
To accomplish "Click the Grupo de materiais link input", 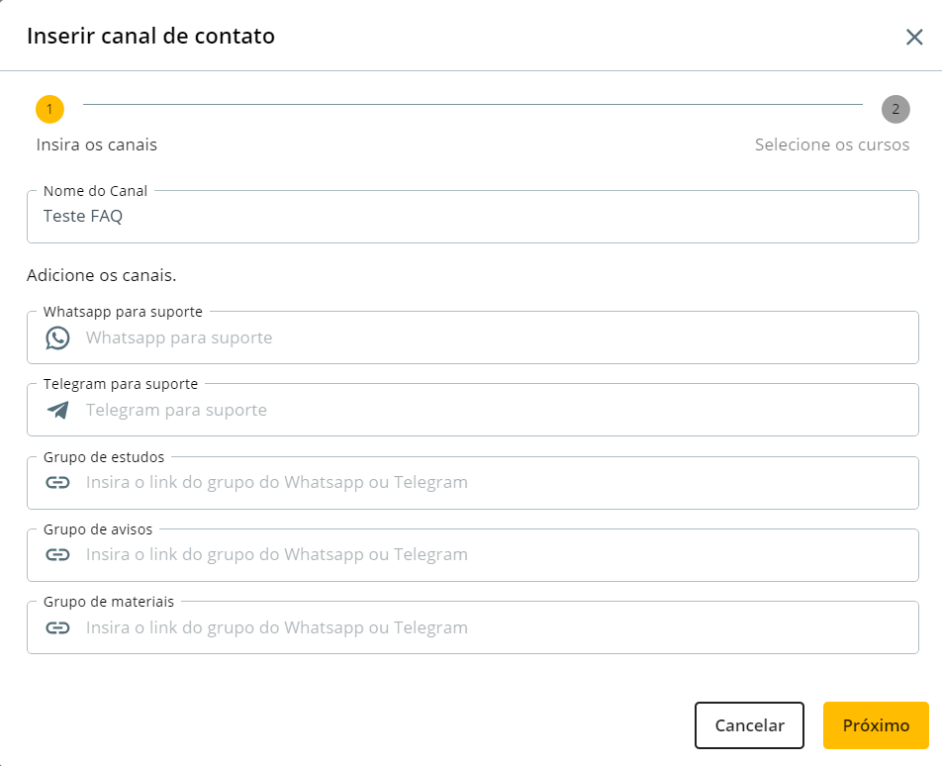I will point(495,627).
